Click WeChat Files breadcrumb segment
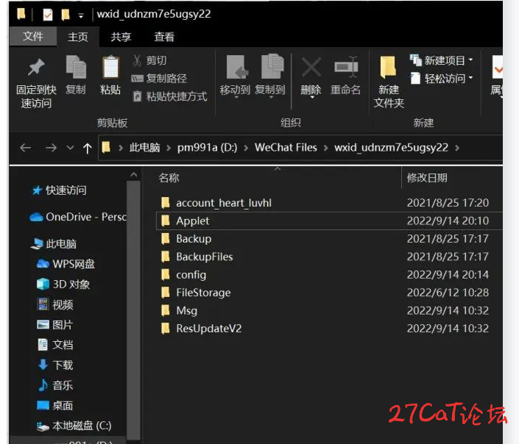Viewport: 519px width, 444px height. pos(286,148)
